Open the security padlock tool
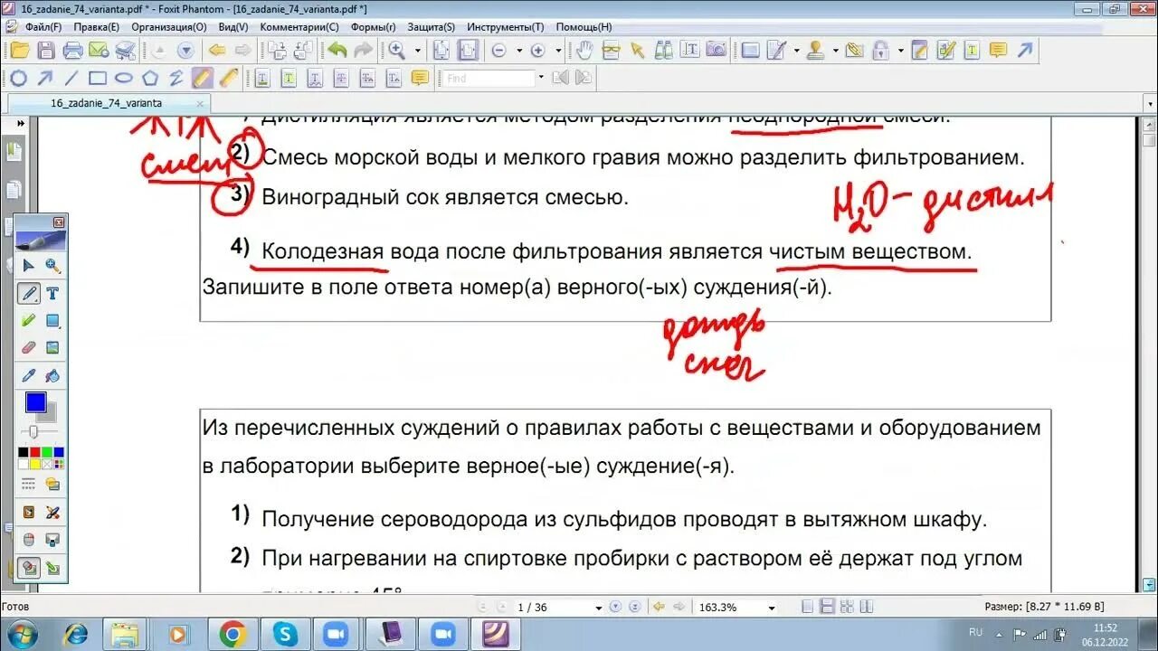The width and height of the screenshot is (1158, 651). point(881,51)
